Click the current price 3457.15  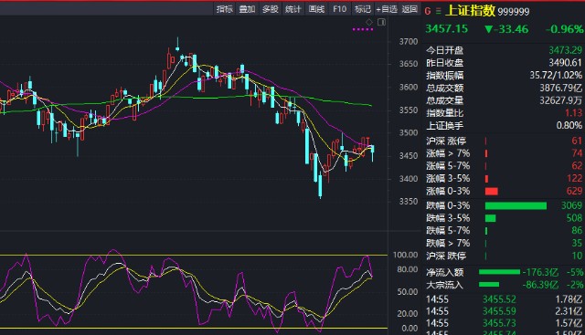tap(447, 28)
